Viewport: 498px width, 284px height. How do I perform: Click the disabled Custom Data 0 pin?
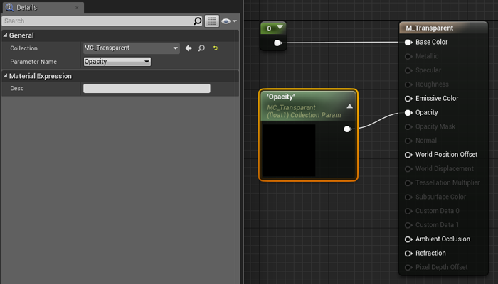coord(408,211)
